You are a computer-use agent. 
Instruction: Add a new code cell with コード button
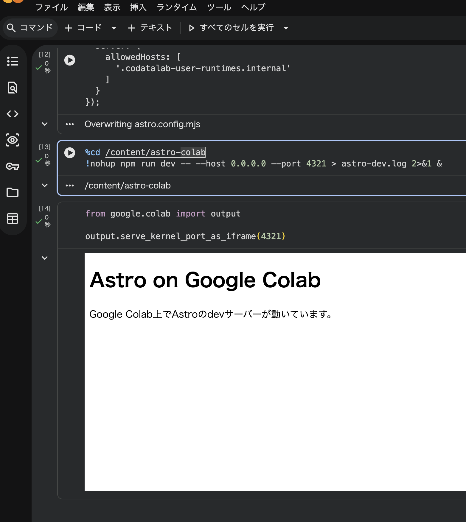coord(83,28)
